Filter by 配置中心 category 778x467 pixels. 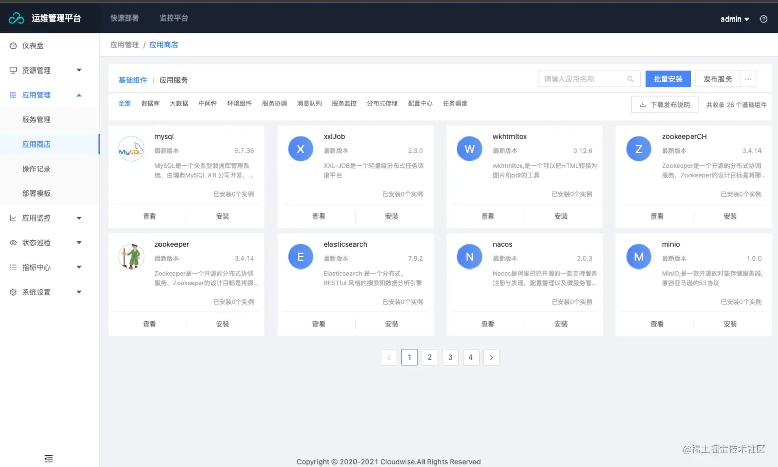tap(420, 104)
